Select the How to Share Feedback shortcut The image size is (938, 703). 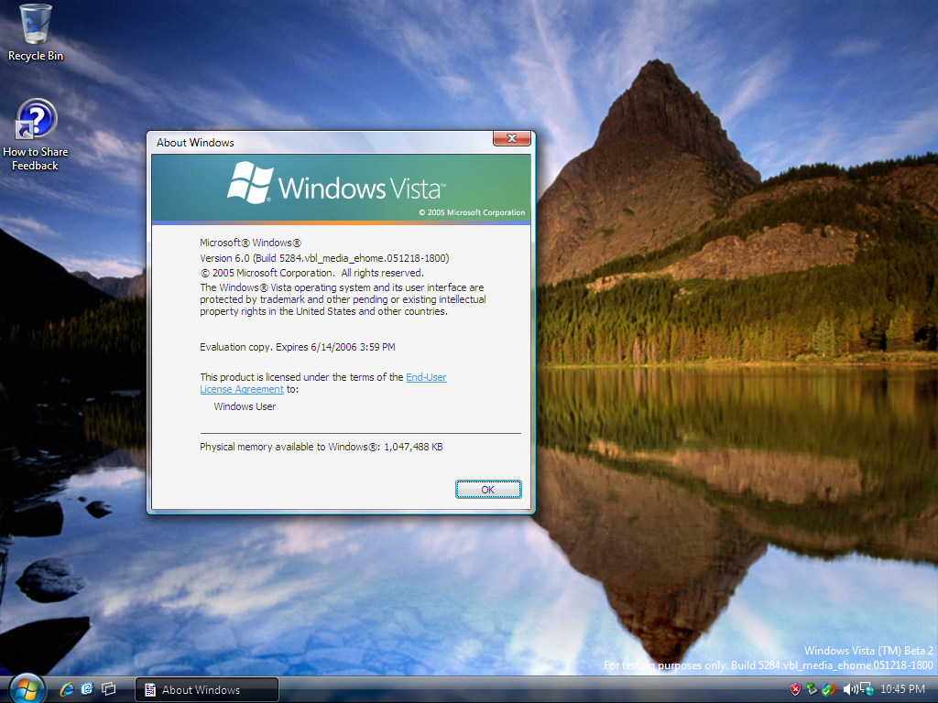click(36, 135)
